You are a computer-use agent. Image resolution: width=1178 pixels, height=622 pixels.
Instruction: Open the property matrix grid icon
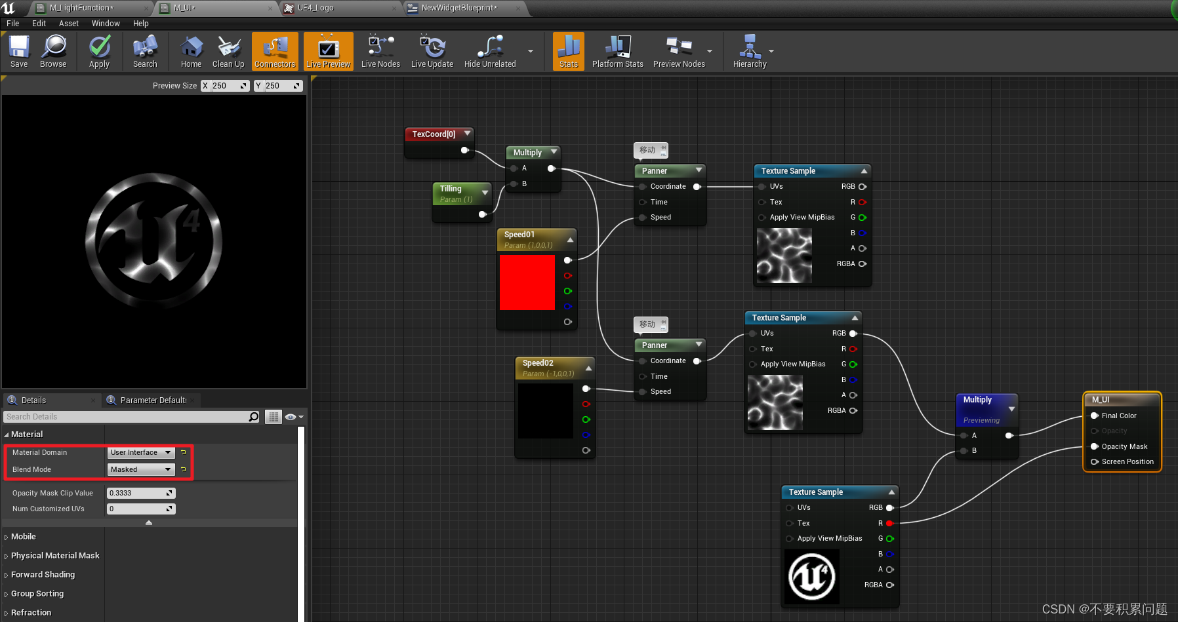pos(274,417)
